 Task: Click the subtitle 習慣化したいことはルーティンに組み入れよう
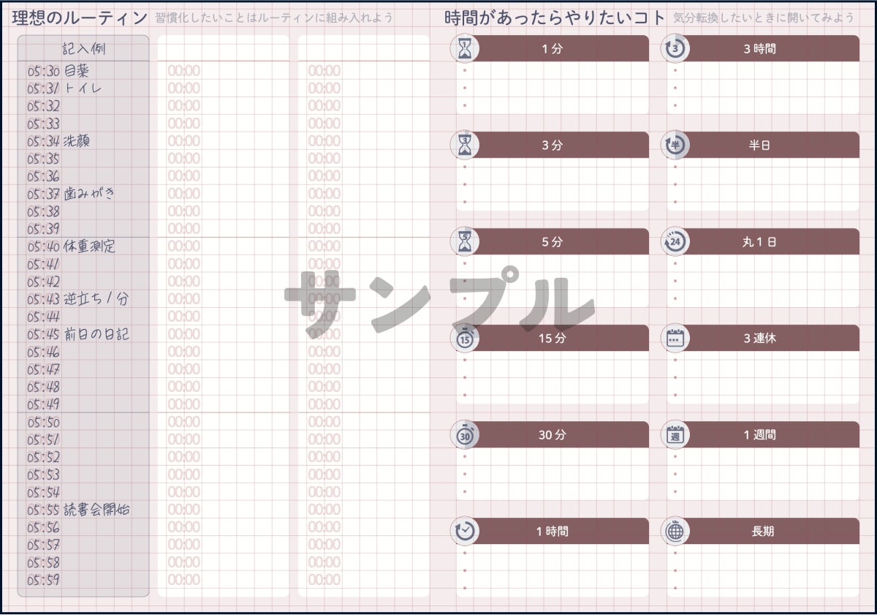(274, 18)
